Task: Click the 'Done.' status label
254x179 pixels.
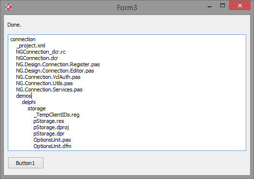Action: point(14,25)
